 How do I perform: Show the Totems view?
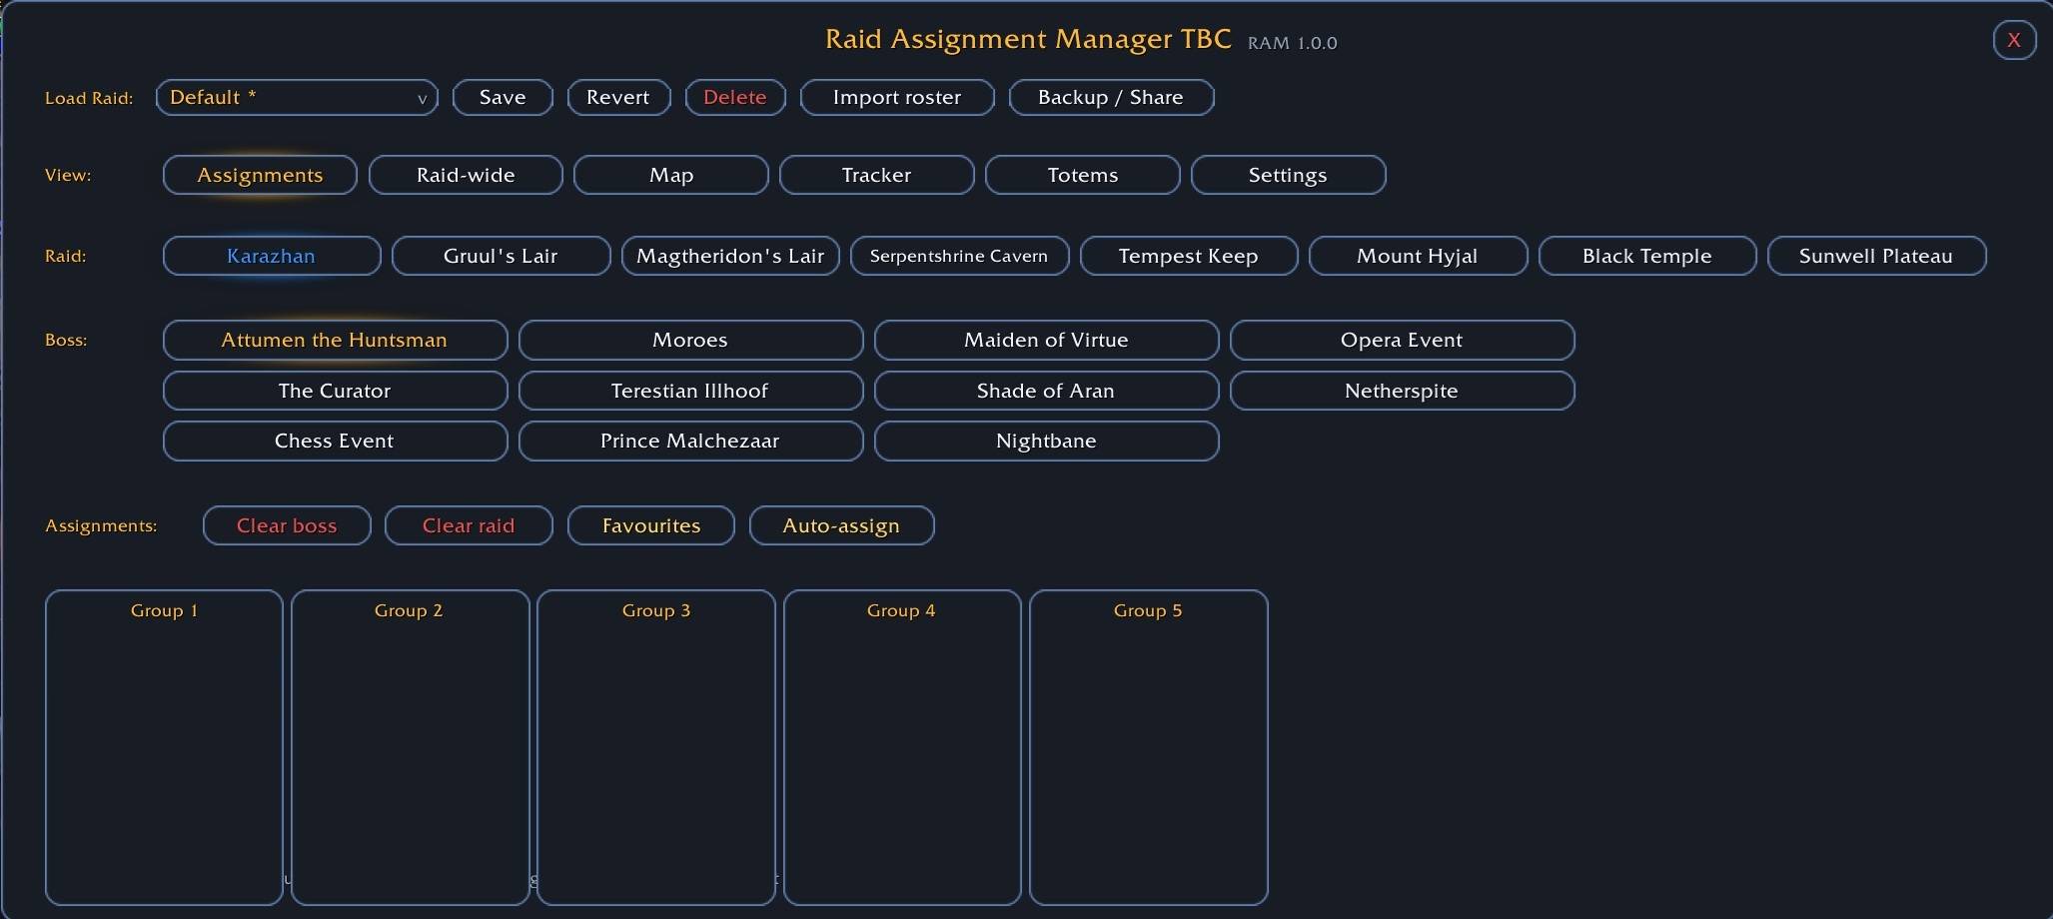pyautogui.click(x=1083, y=175)
